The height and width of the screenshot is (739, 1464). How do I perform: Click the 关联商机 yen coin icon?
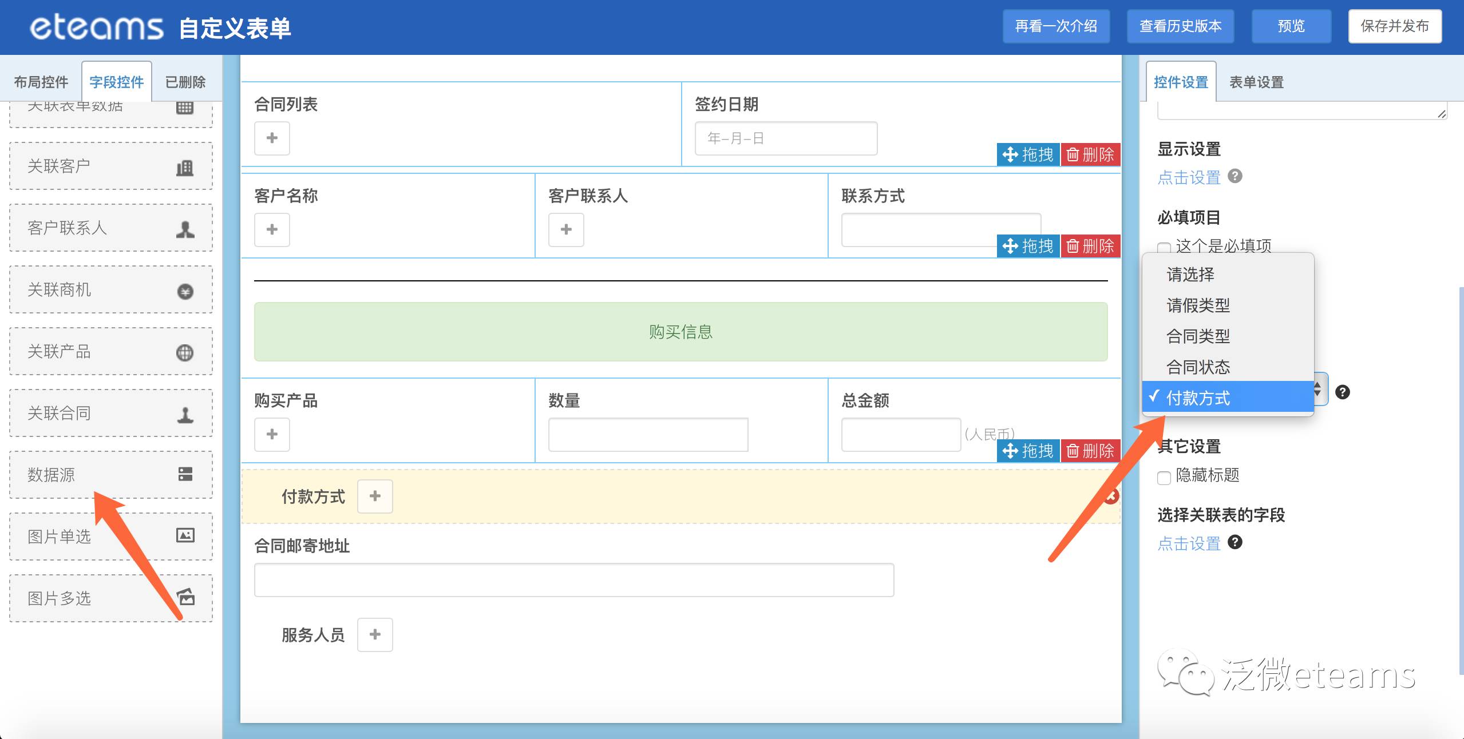click(x=184, y=292)
